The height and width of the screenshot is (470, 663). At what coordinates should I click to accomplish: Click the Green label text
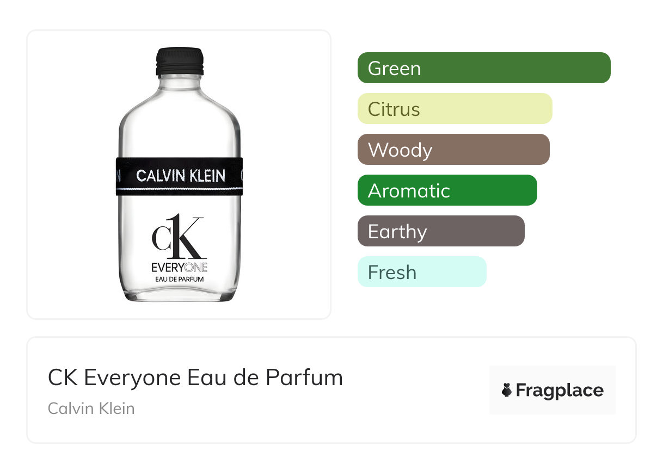coord(394,69)
